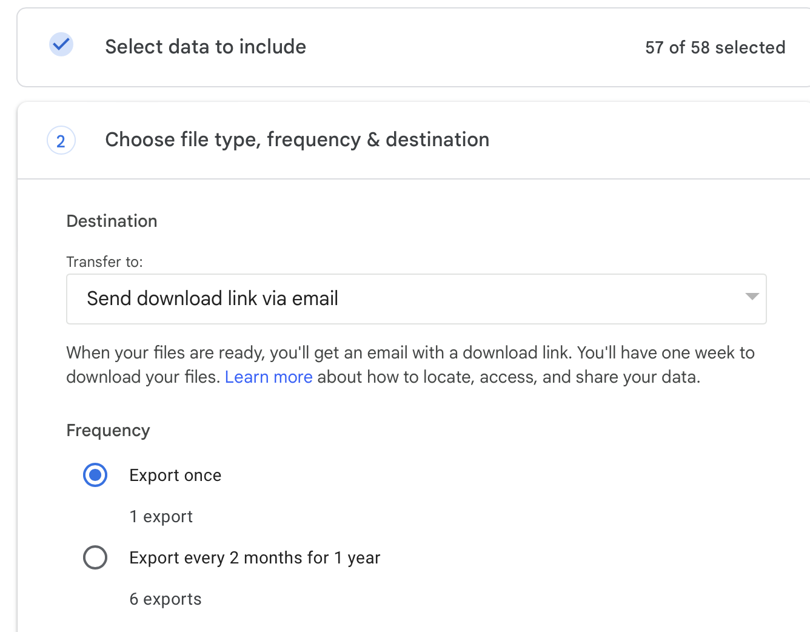Click the 'Destination' section heading
Image resolution: width=810 pixels, height=632 pixels.
coord(112,221)
